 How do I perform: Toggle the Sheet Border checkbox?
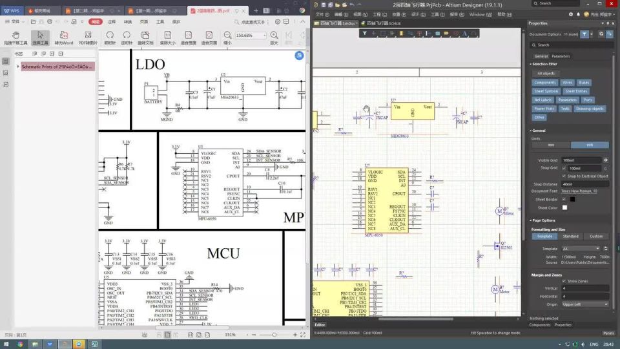click(x=564, y=200)
